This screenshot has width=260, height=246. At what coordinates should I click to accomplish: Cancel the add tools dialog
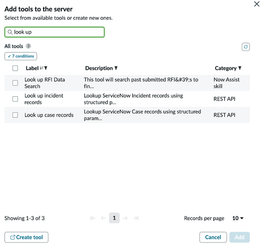pyautogui.click(x=213, y=237)
